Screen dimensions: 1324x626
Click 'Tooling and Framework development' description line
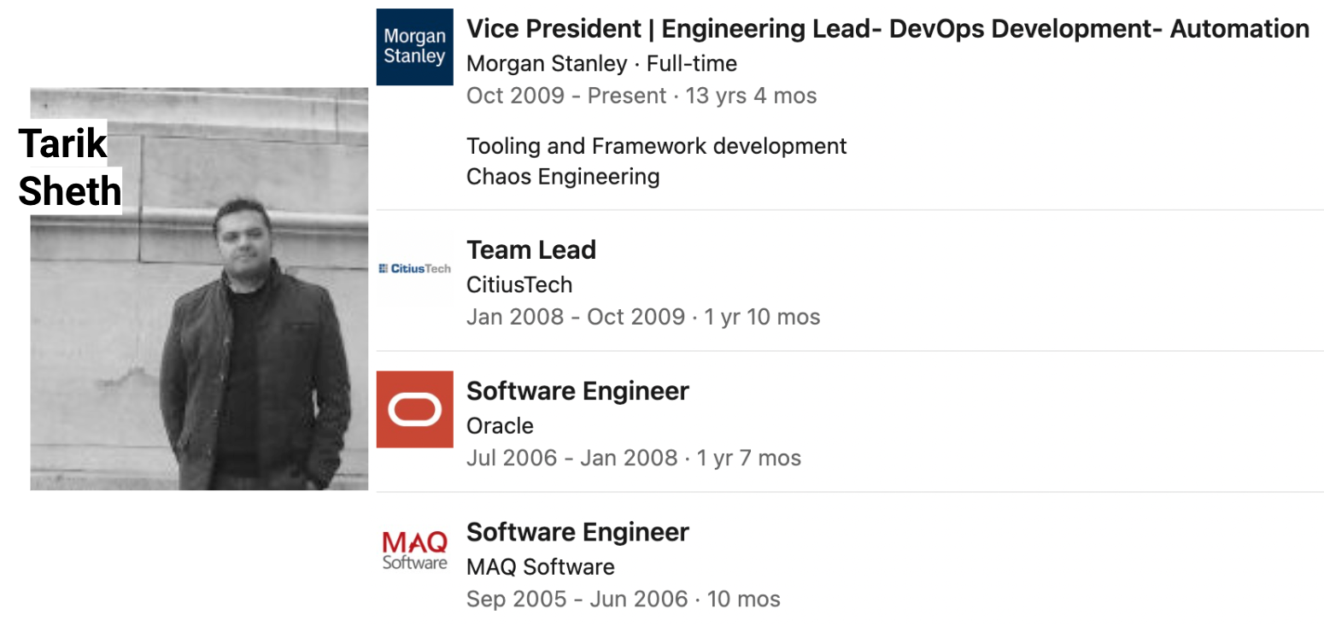tap(656, 146)
